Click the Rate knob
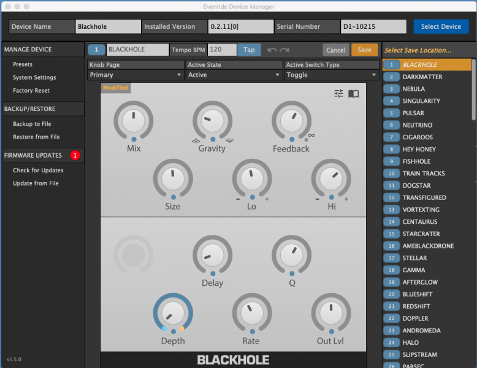 [x=252, y=313]
